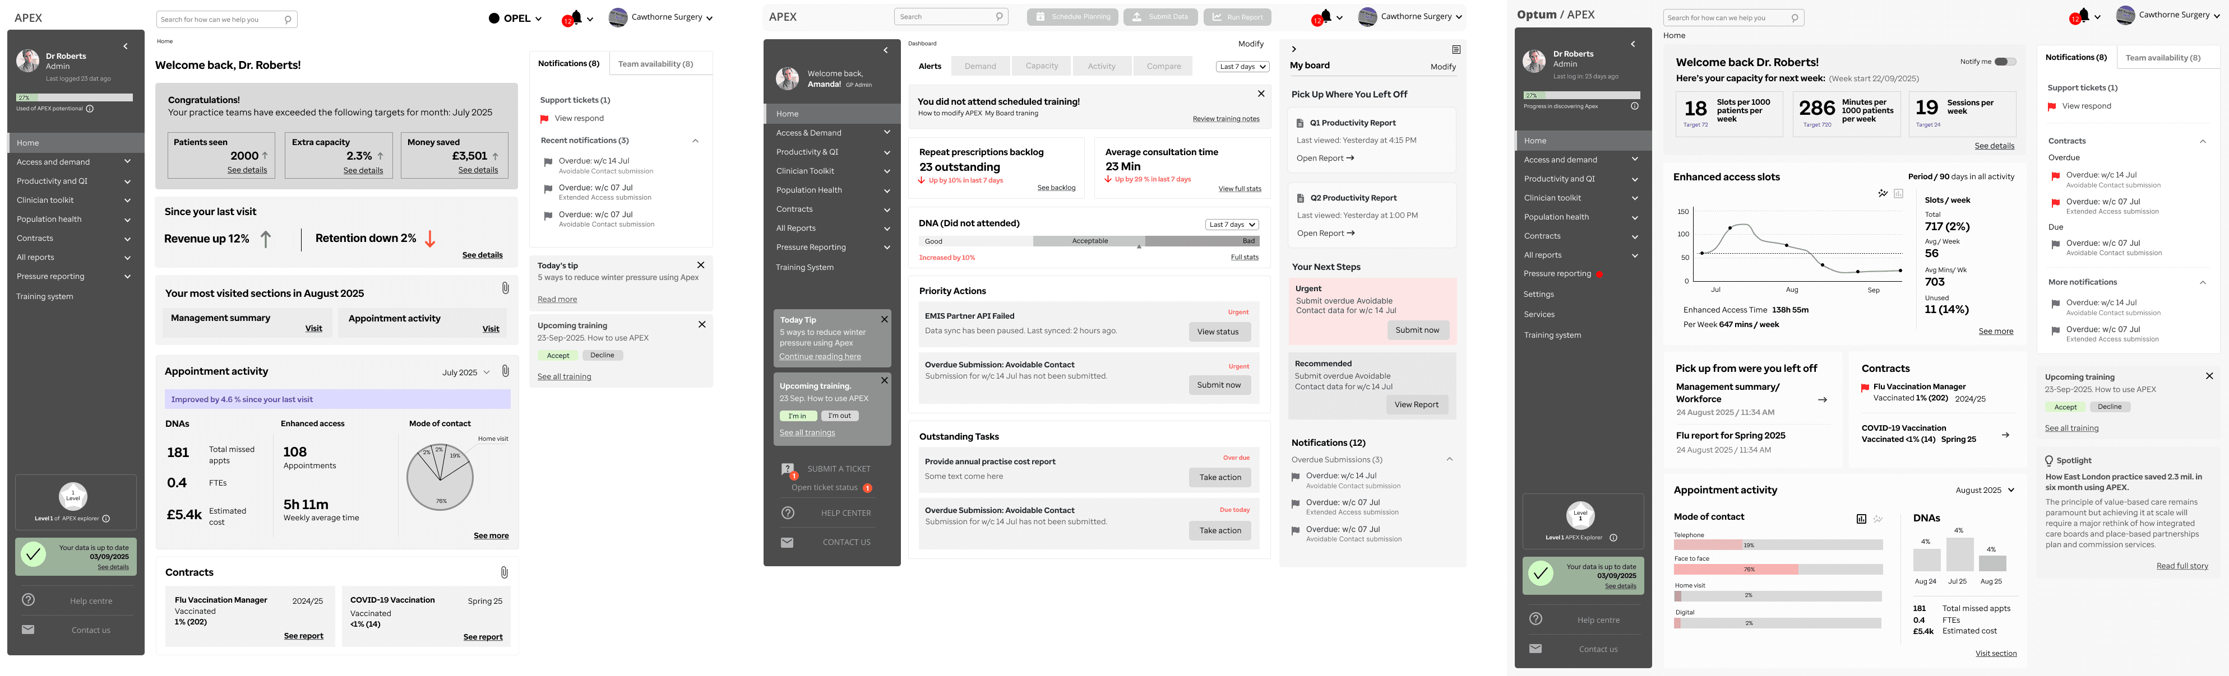2229x676 pixels.
Task: Click the Submit a Ticket chat icon
Action: tap(788, 469)
